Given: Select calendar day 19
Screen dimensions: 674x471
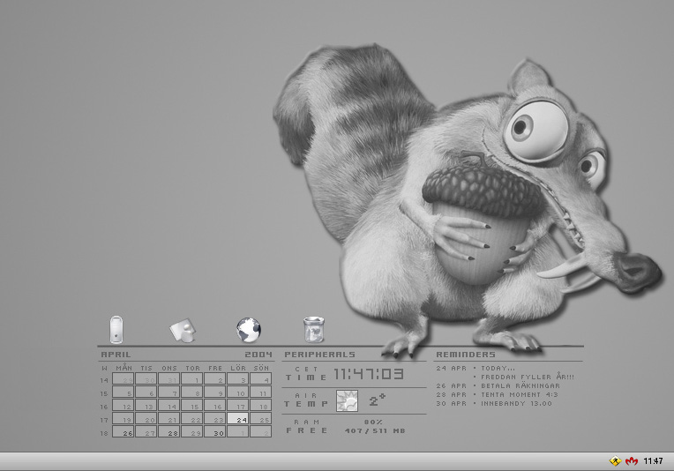Looking at the screenshot, I should tap(124, 418).
